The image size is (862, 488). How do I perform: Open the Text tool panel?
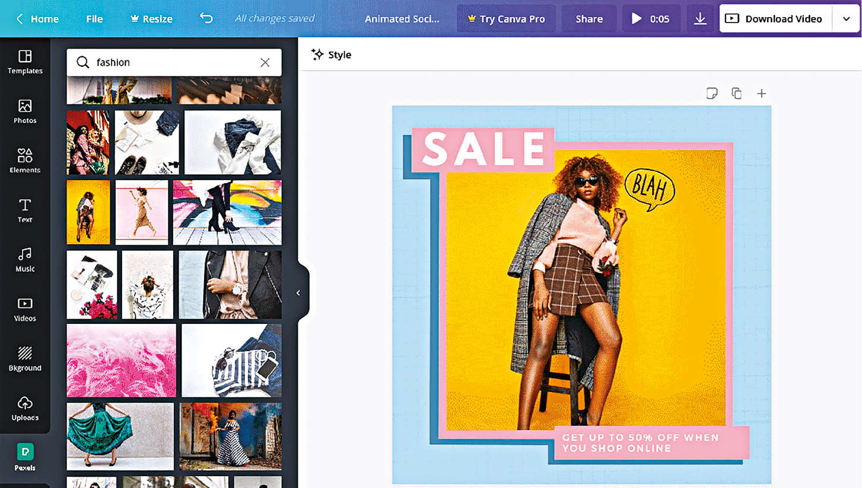pyautogui.click(x=25, y=210)
